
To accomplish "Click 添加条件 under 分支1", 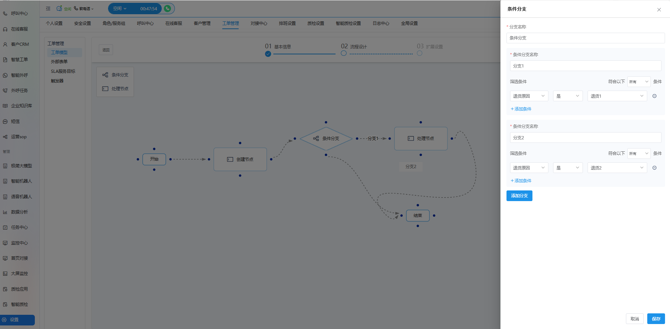I will point(521,109).
